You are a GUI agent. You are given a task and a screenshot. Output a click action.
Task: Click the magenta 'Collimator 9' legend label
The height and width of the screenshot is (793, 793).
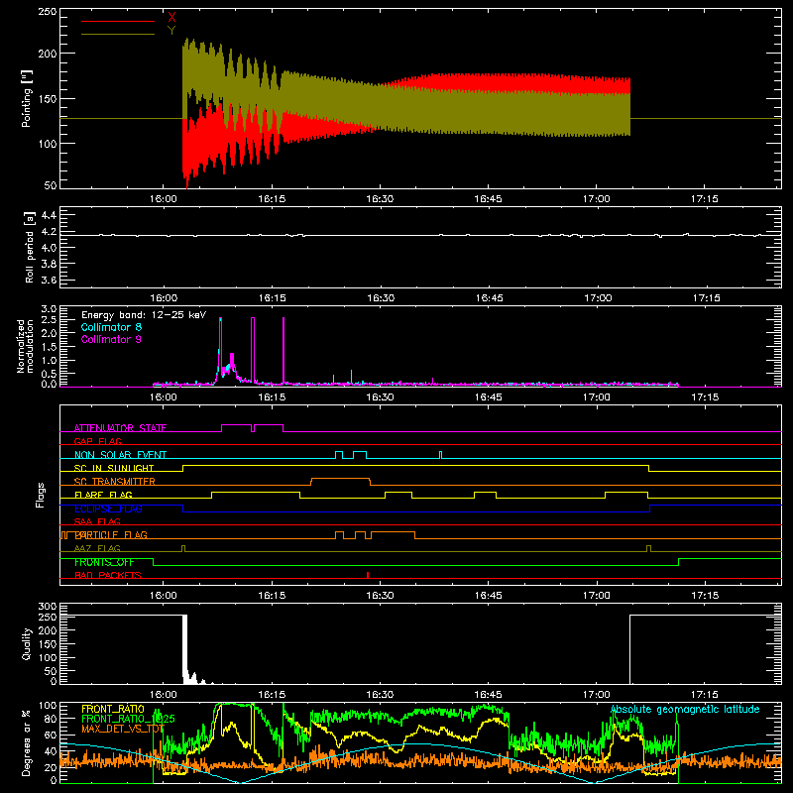coord(111,339)
